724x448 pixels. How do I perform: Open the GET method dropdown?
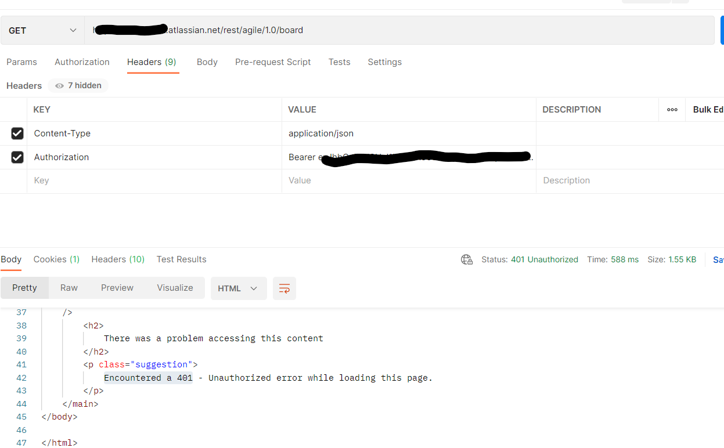coord(42,30)
